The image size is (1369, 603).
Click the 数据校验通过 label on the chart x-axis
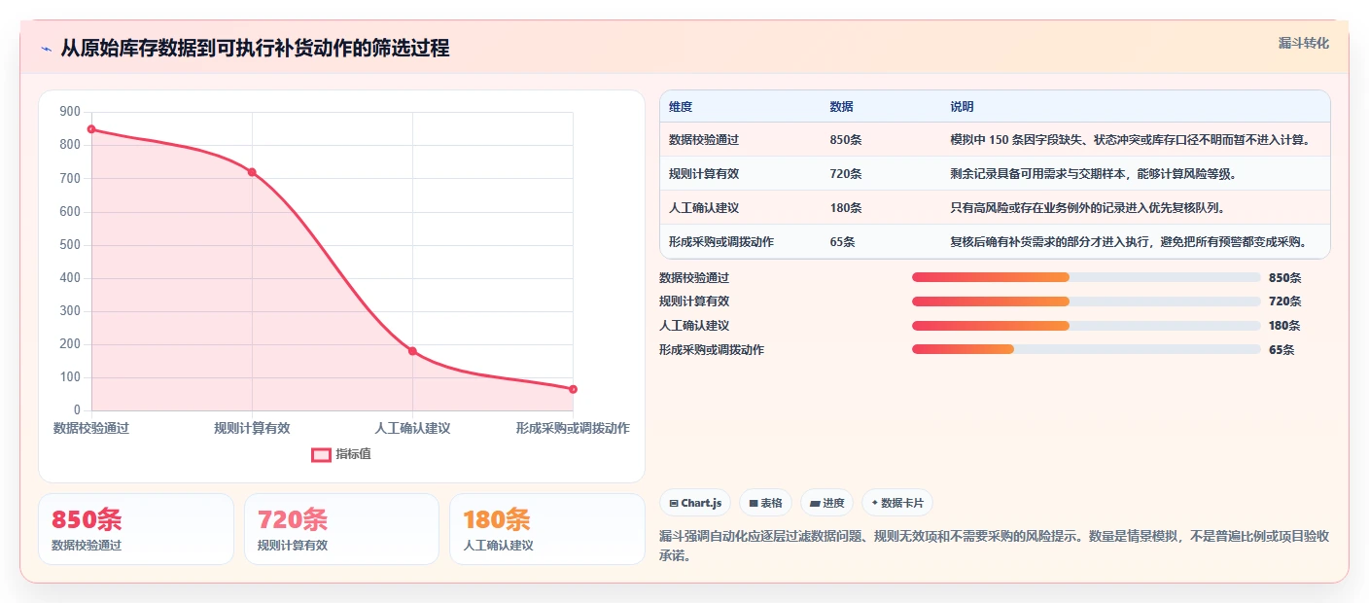pos(91,428)
